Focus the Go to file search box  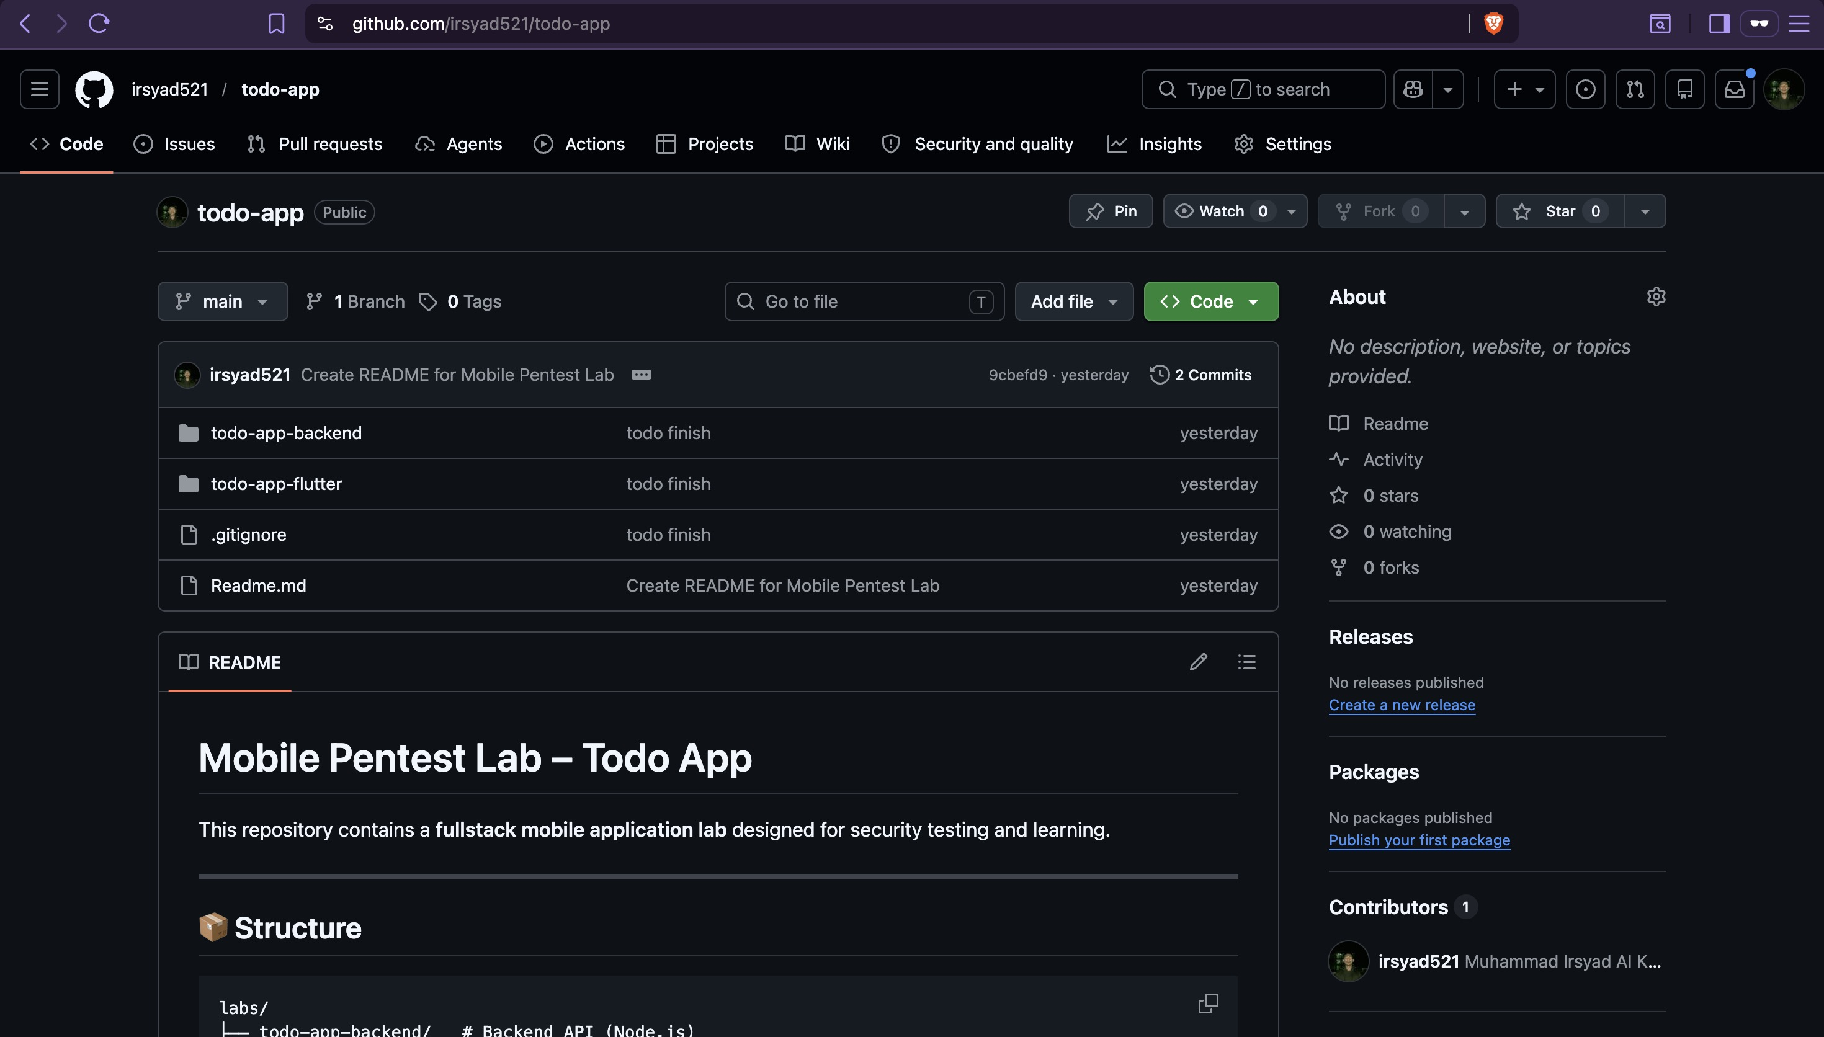pos(864,301)
